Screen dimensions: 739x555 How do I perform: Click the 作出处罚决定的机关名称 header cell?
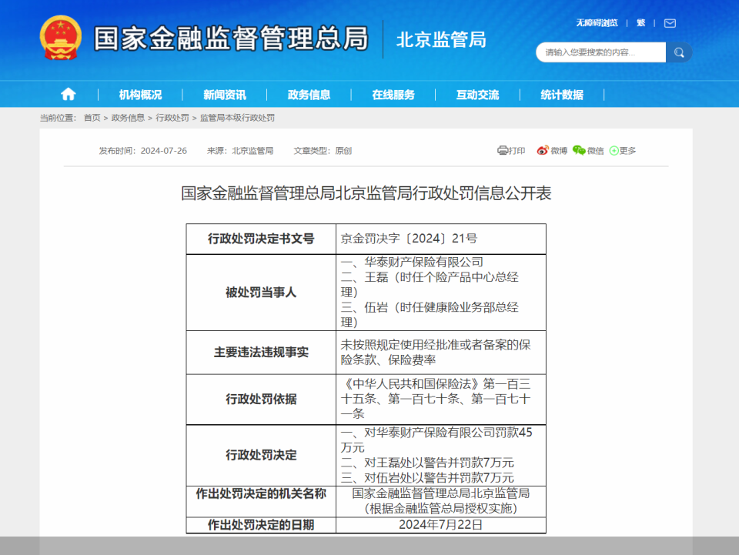(x=261, y=501)
